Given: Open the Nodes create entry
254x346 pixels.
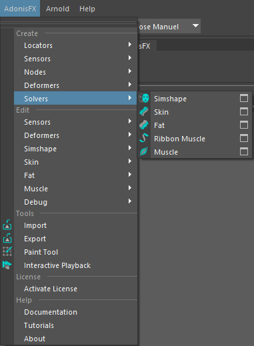Looking at the screenshot, I should click(x=75, y=72).
